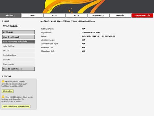Click warning icon beside Hibás működés text
This screenshot has height=116, width=154.
point(3,97)
